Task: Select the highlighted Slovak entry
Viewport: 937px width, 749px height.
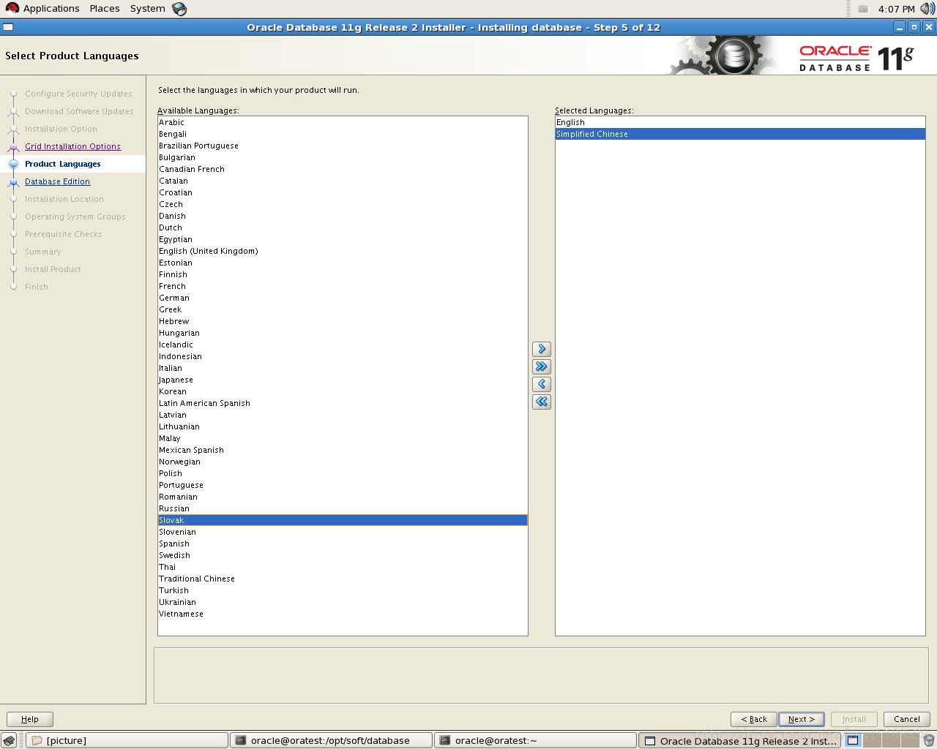Action: (343, 520)
